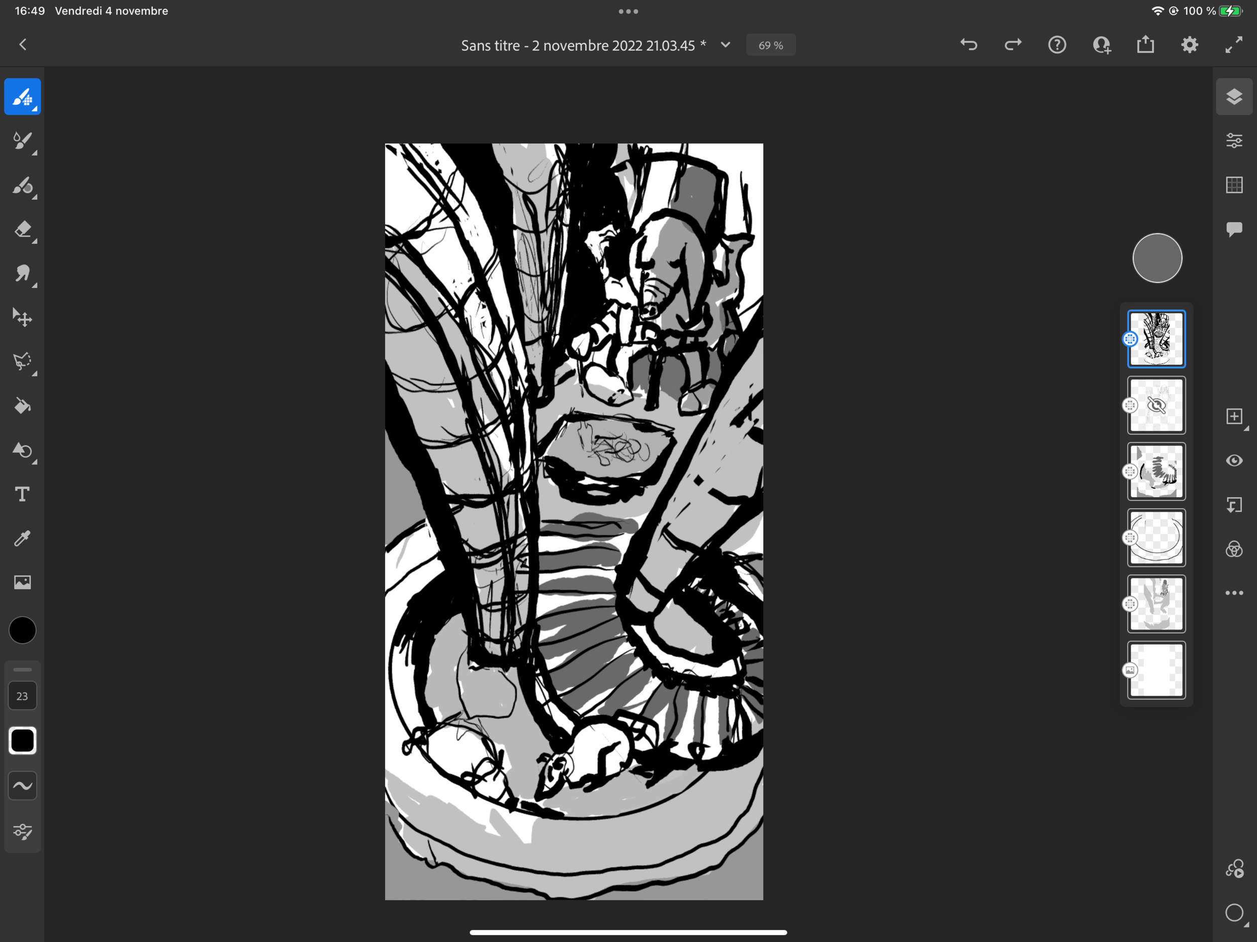Select the Text tool

pos(22,494)
